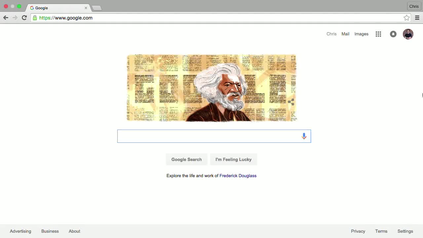The height and width of the screenshot is (238, 423).
Task: Open a new tab
Action: [x=96, y=8]
